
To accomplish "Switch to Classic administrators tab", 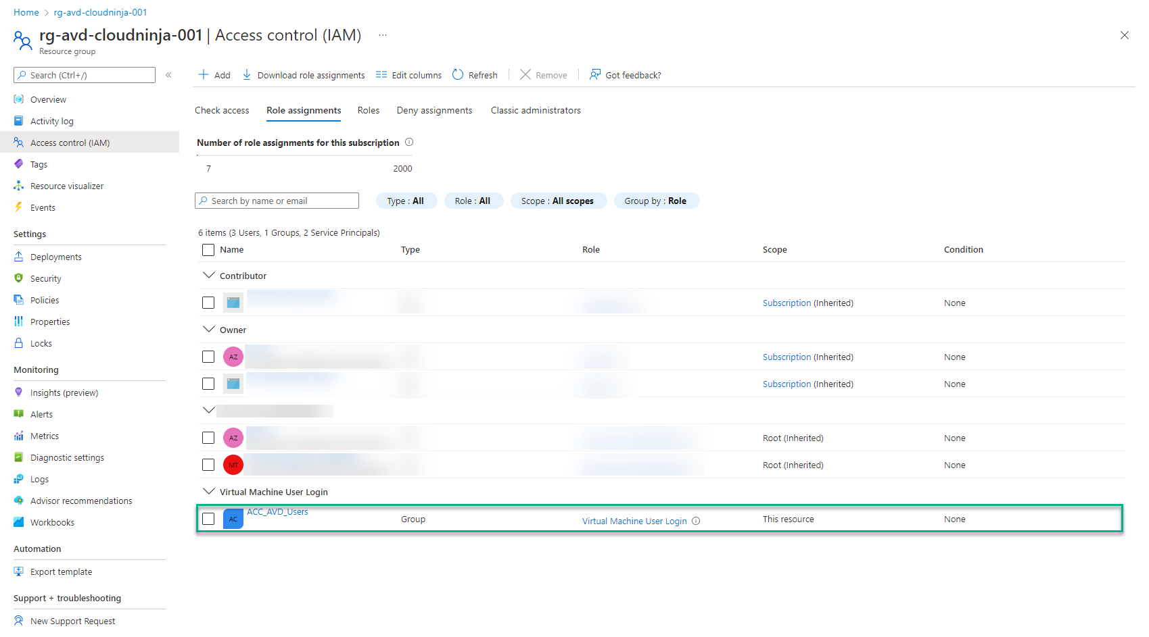I will (x=536, y=110).
